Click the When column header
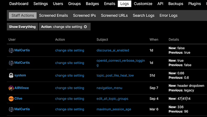 (154, 40)
